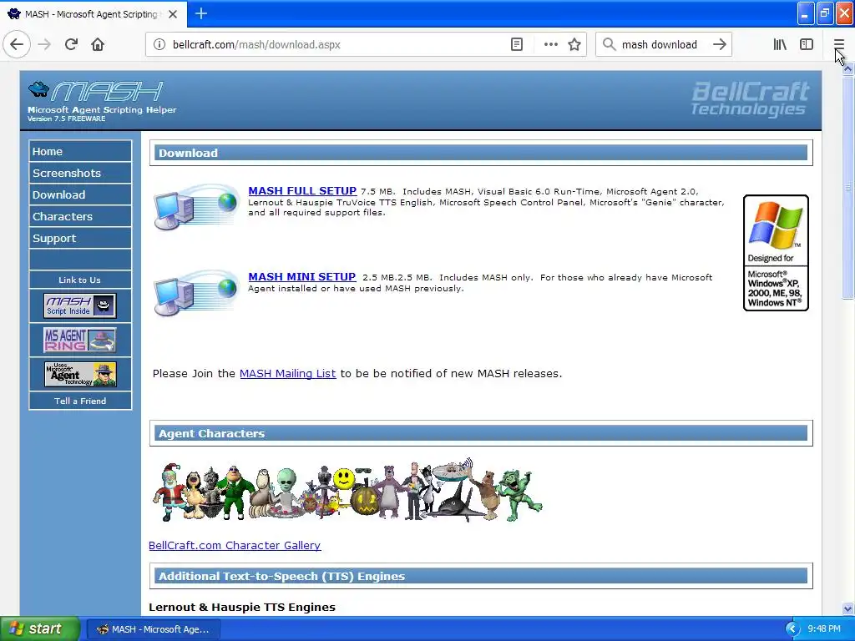Click the MASH logo in header
The height and width of the screenshot is (641, 855).
pos(95,92)
